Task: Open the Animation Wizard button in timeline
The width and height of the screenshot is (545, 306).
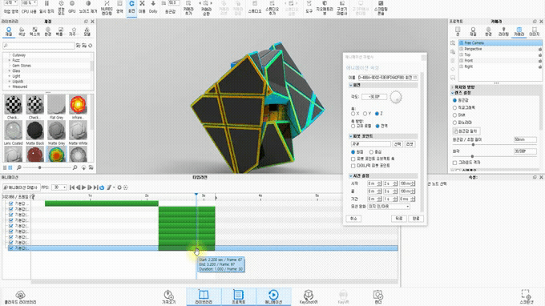Action: 21,187
